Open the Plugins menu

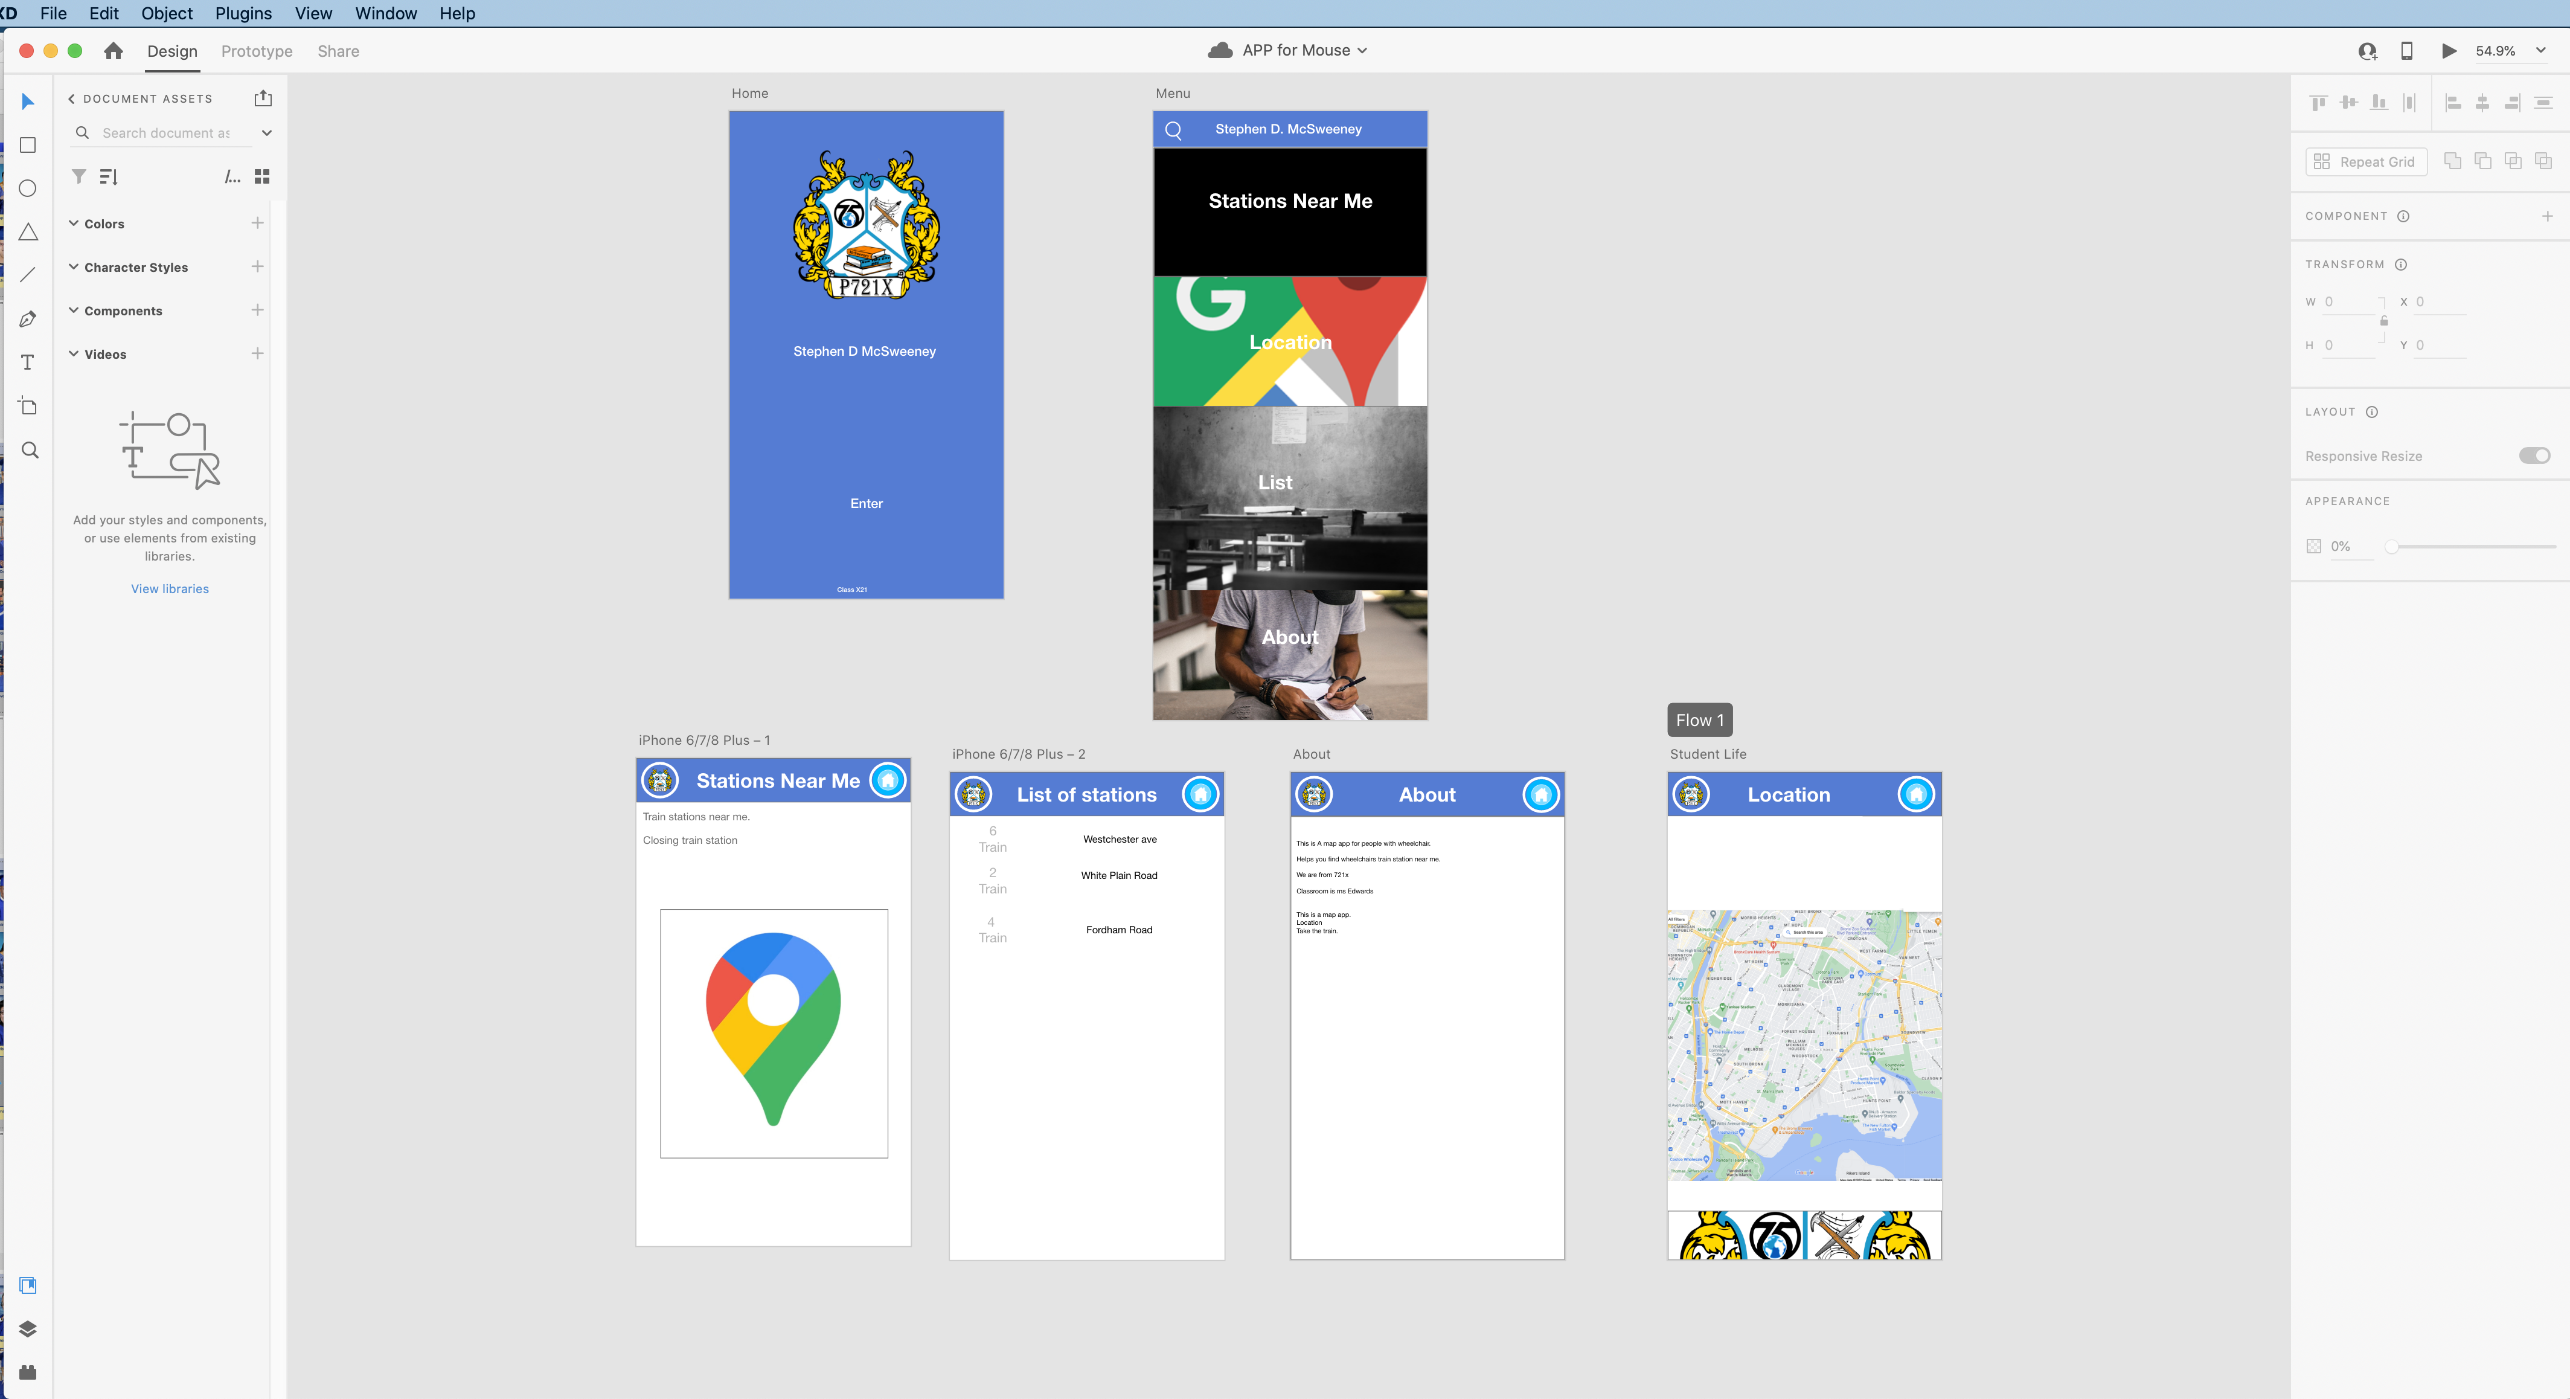point(243,13)
